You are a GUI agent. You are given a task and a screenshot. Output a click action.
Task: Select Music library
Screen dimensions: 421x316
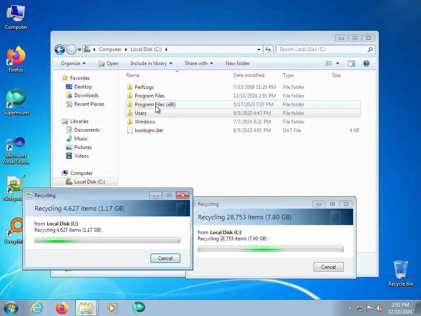point(77,138)
